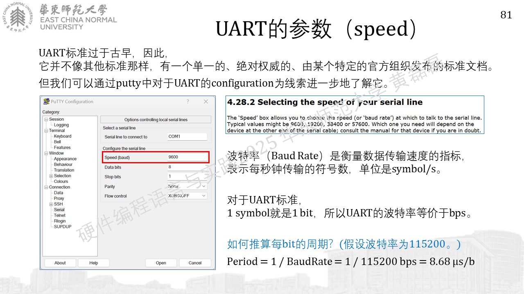Viewport: 524px width, 294px height.
Task: Select Telnet under Connection
Action: point(60,216)
